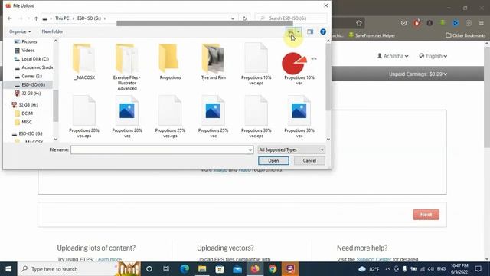Select the Propotions folder

click(x=170, y=62)
